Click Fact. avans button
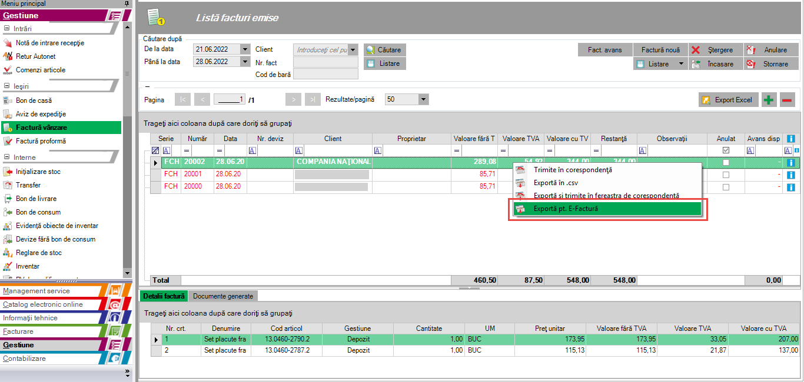 tap(605, 50)
